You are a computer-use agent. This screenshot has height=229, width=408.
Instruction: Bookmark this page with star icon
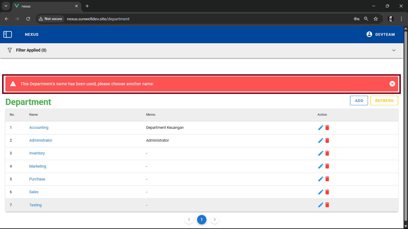[x=376, y=19]
